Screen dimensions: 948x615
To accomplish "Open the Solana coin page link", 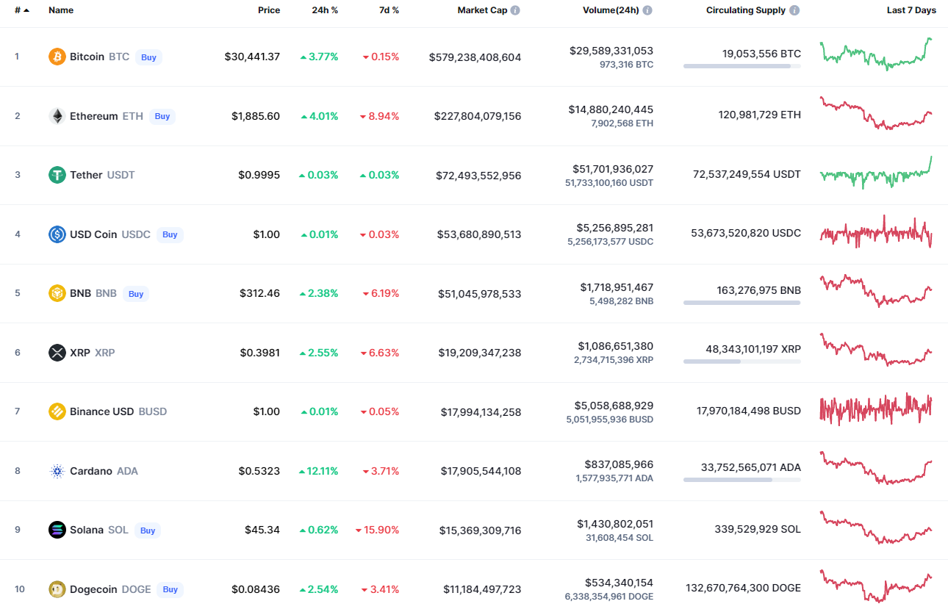I will point(87,530).
